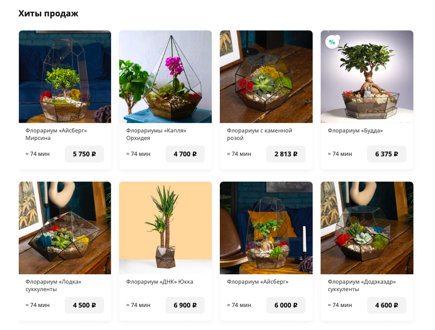Screen dimensions: 435x330
Task: Open the «ДНК» Юкка plant photo
Action: (165, 228)
